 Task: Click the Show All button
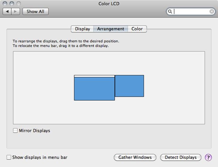(x=35, y=11)
